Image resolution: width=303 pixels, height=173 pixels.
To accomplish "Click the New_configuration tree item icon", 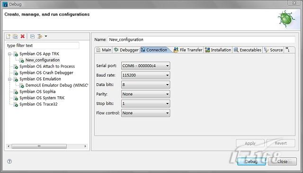I will 22,60.
